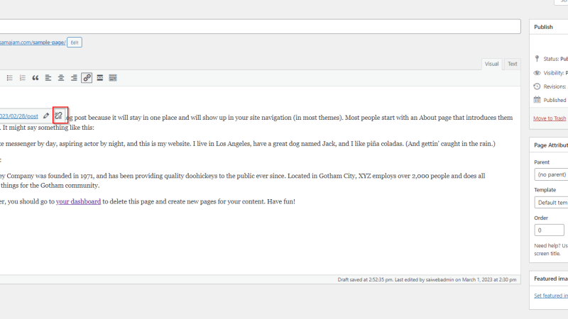This screenshot has height=319, width=568.
Task: Open the Parent page dropdown
Action: pos(551,174)
